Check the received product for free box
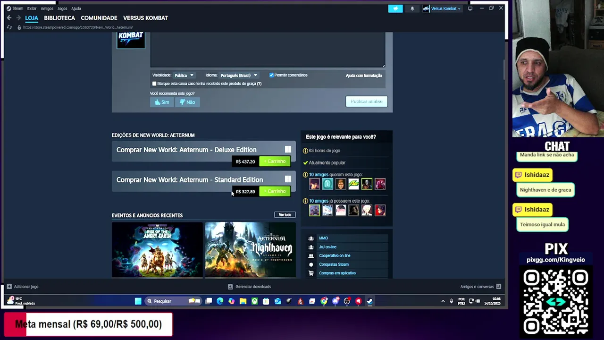 pyautogui.click(x=154, y=84)
